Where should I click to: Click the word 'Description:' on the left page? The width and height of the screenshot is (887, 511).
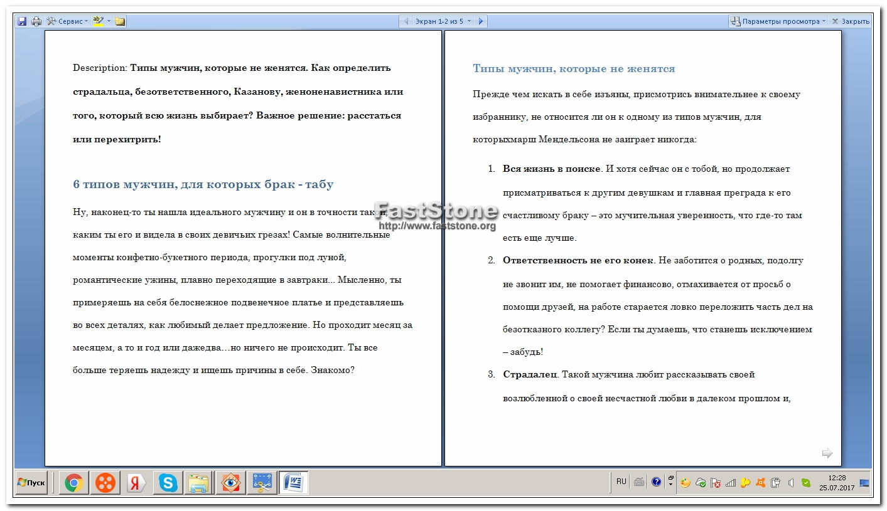(100, 68)
